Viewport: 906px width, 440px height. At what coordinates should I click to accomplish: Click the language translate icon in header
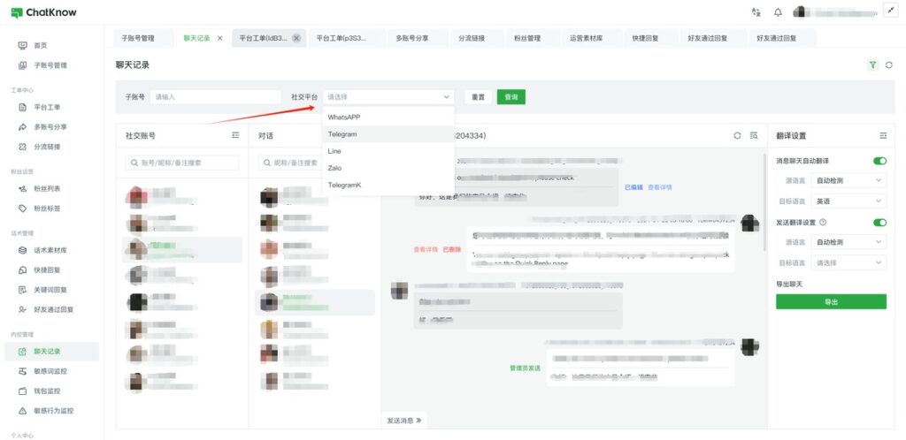tap(756, 12)
